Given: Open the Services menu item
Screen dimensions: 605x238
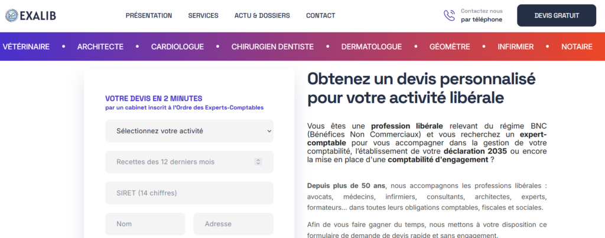Looking at the screenshot, I should (203, 15).
